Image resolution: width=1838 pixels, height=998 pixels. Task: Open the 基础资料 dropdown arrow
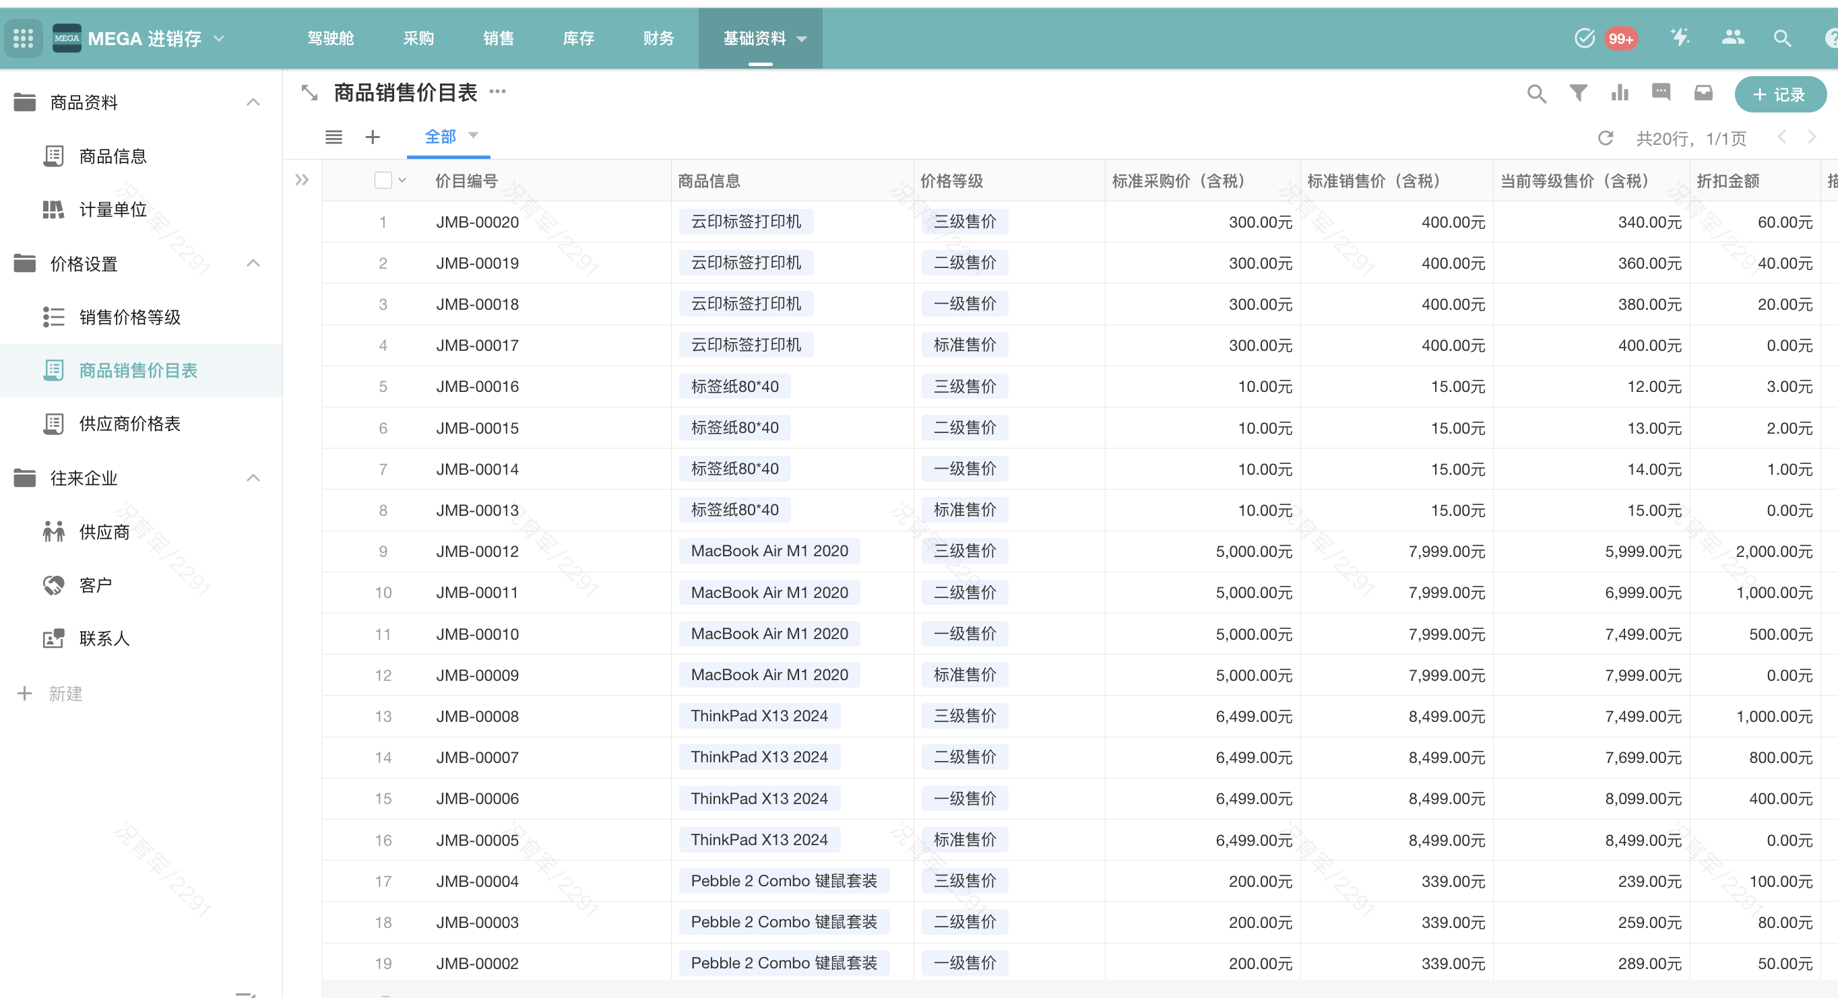[802, 39]
